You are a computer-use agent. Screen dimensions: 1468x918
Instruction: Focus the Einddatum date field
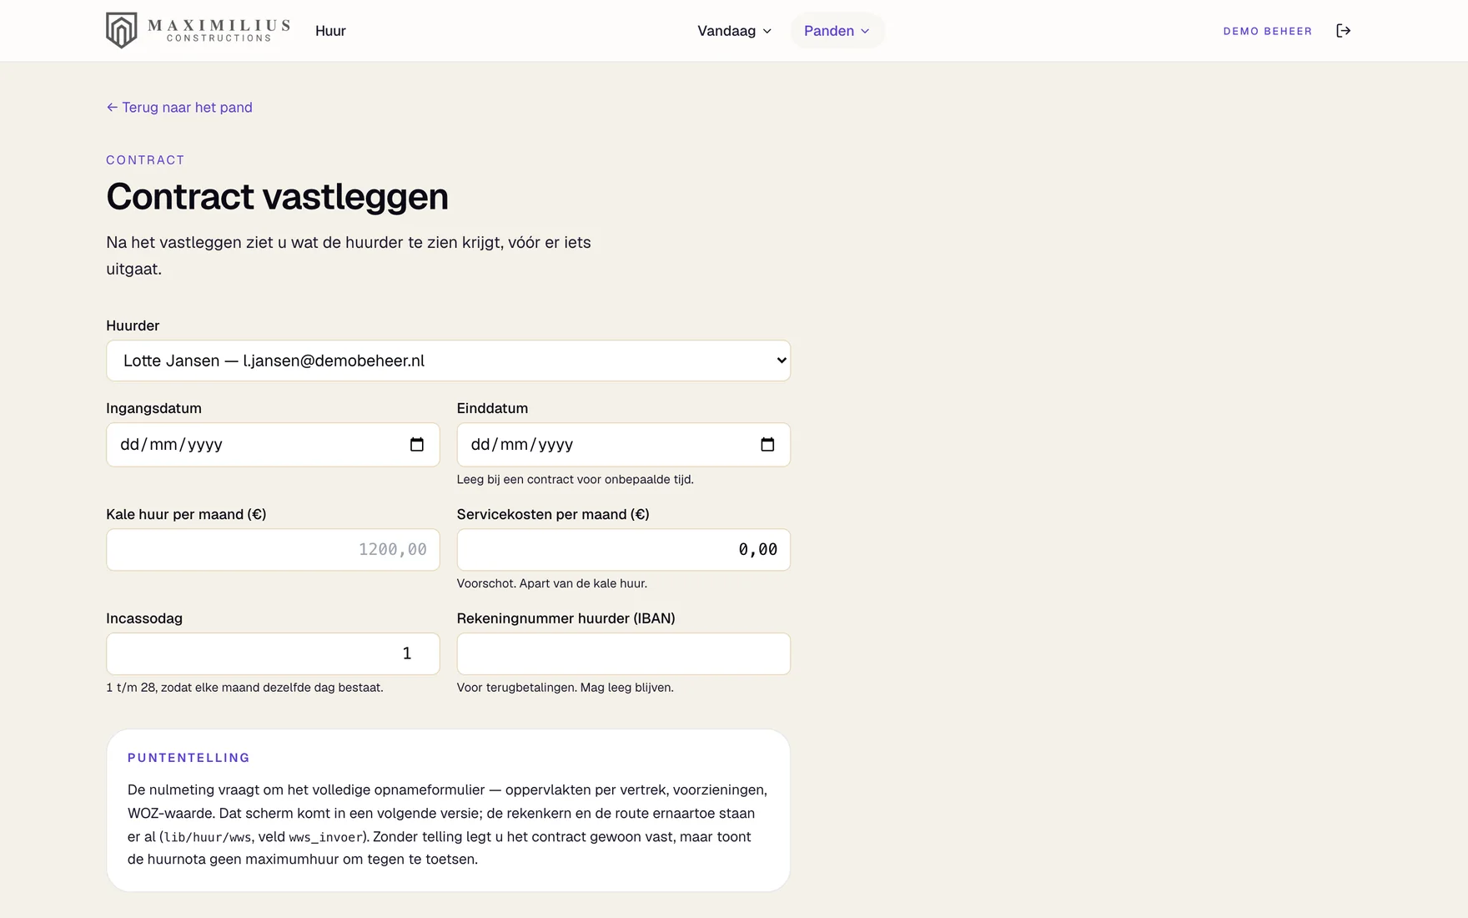(x=623, y=445)
